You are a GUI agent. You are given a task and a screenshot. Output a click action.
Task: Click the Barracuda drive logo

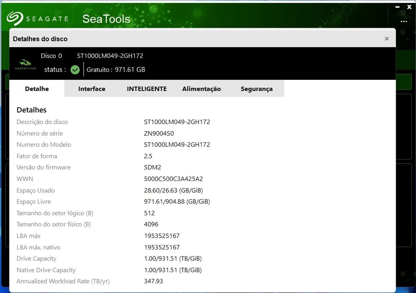pyautogui.click(x=25, y=64)
